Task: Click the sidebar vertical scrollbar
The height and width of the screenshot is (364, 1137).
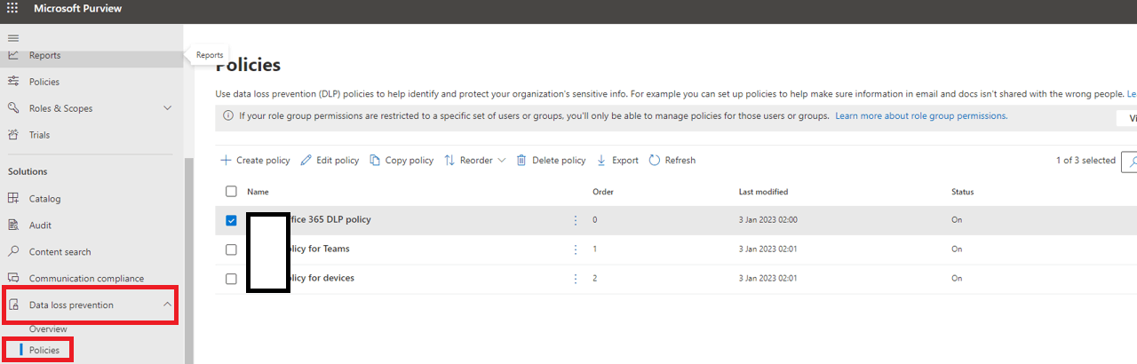Action: [187, 261]
